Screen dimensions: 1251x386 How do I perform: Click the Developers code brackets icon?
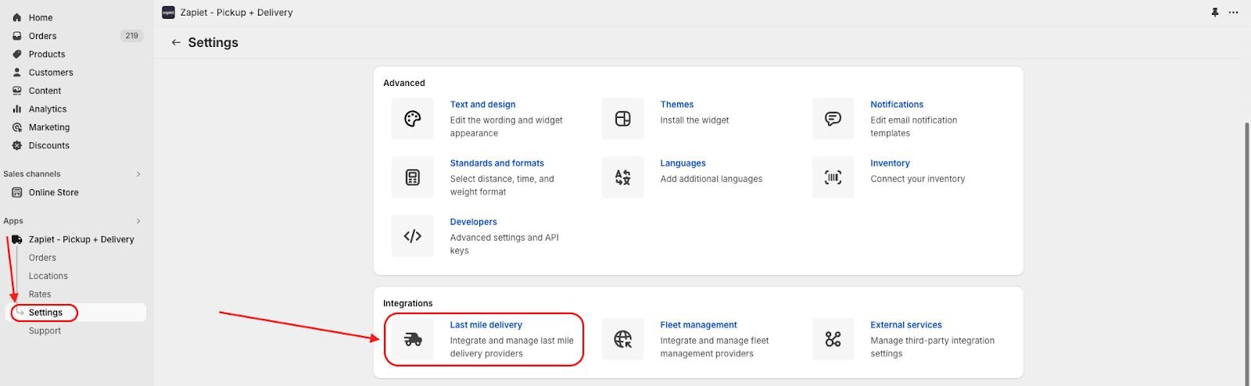pos(412,236)
